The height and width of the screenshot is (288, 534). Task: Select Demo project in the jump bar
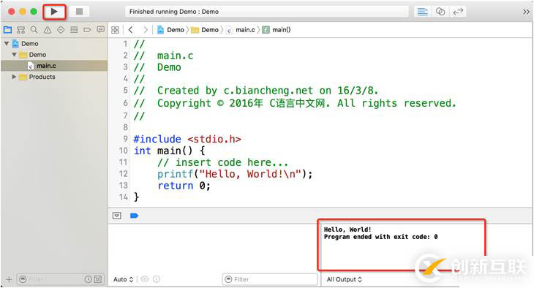click(170, 30)
